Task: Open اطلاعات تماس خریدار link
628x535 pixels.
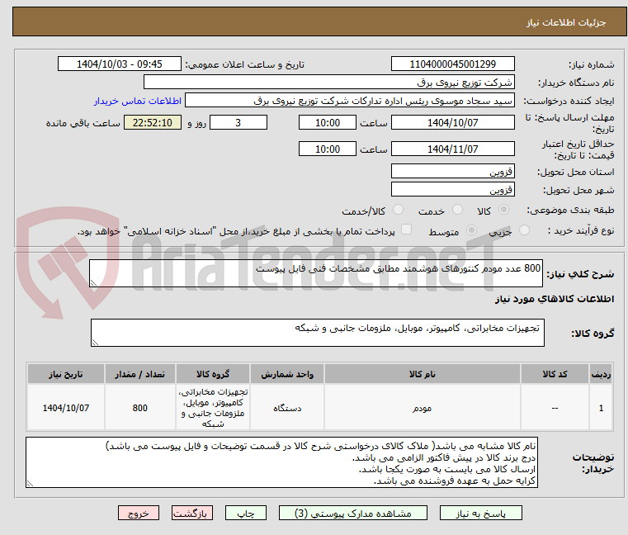Action: pos(138,101)
